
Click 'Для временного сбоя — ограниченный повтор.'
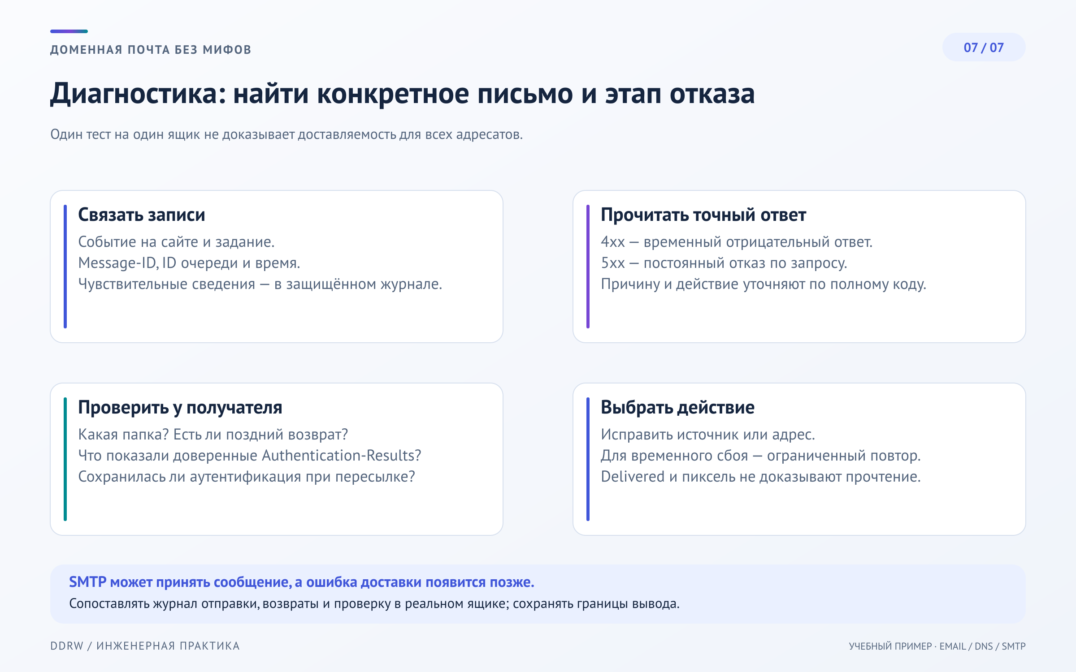pyautogui.click(x=761, y=456)
